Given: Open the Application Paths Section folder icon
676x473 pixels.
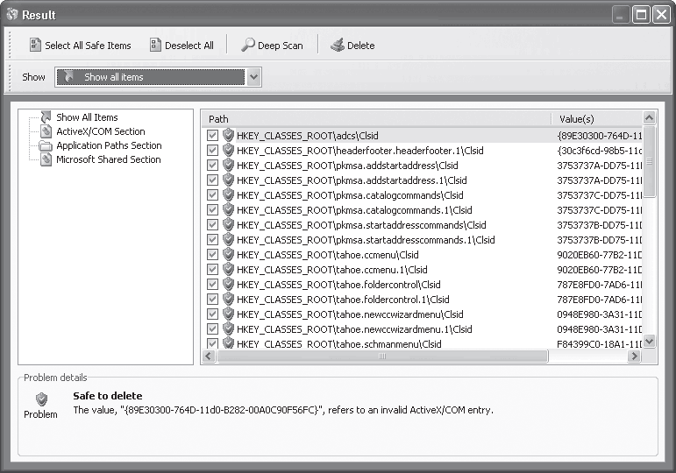Looking at the screenshot, I should 46,145.
